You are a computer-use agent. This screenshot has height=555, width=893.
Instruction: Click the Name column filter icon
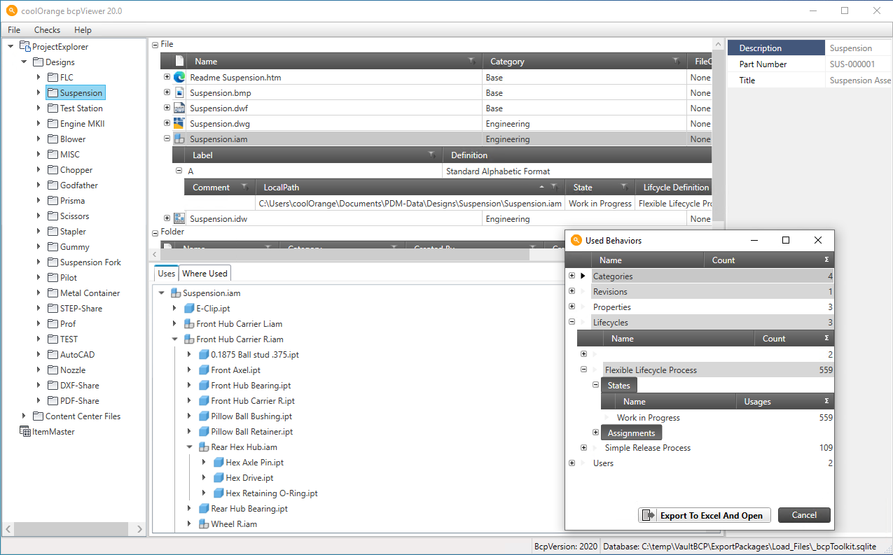click(x=472, y=62)
